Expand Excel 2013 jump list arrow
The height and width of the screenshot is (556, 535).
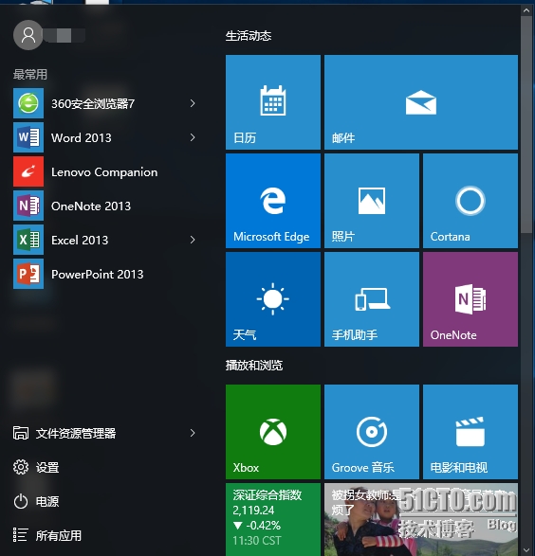click(193, 240)
